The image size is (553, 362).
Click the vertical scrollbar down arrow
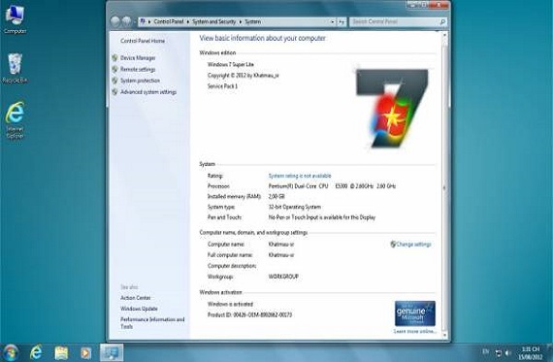[444, 335]
